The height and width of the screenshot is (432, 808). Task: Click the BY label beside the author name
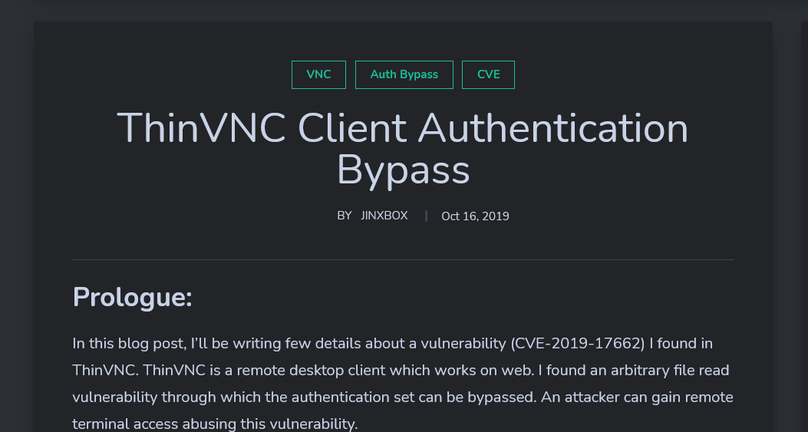point(345,216)
